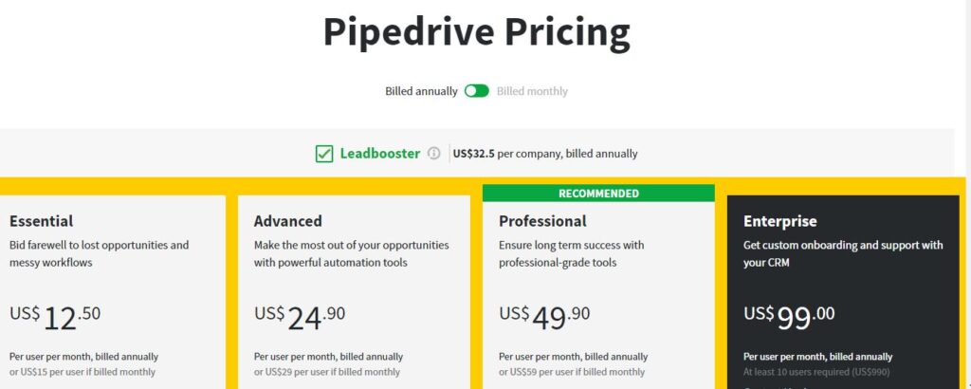Screen dimensions: 971x389
Task: Click the Essential plan description text
Action: point(99,253)
